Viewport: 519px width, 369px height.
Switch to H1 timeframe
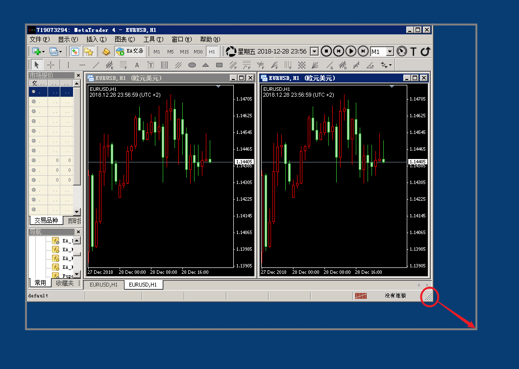[x=212, y=52]
